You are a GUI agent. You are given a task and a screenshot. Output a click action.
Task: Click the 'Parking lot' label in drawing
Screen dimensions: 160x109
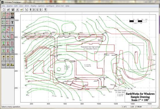coord(67,66)
